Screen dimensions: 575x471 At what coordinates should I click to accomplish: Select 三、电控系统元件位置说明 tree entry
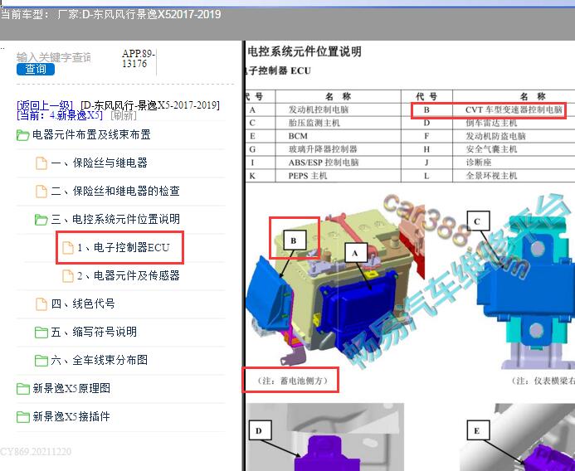(115, 219)
